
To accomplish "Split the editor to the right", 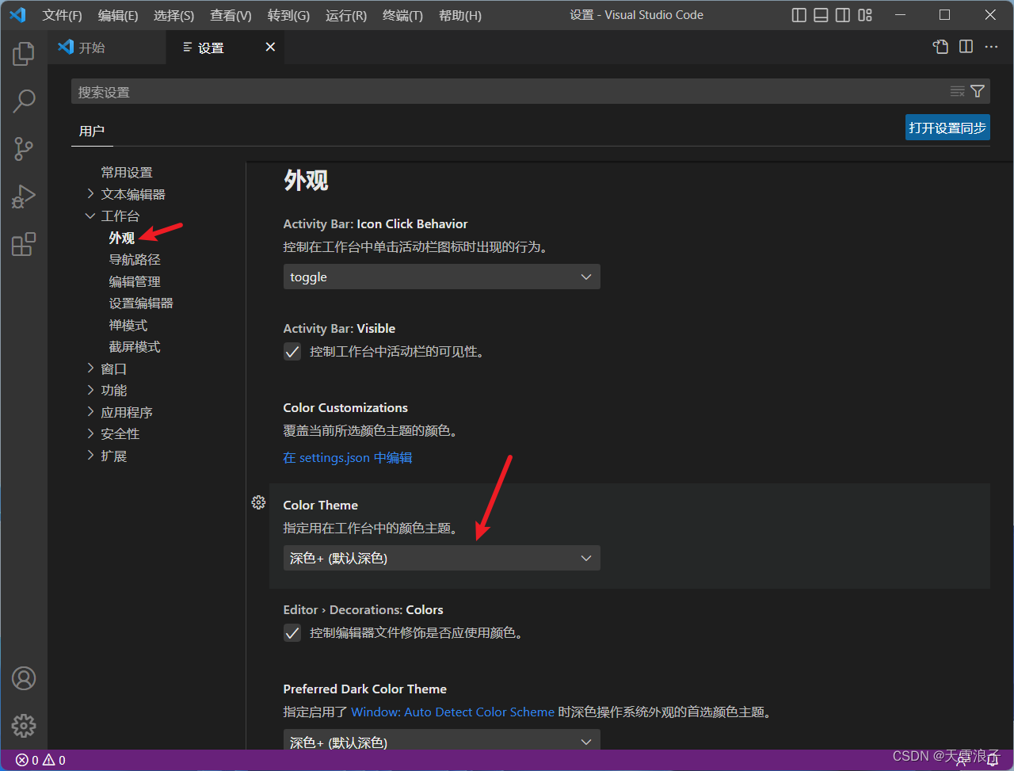I will (966, 47).
